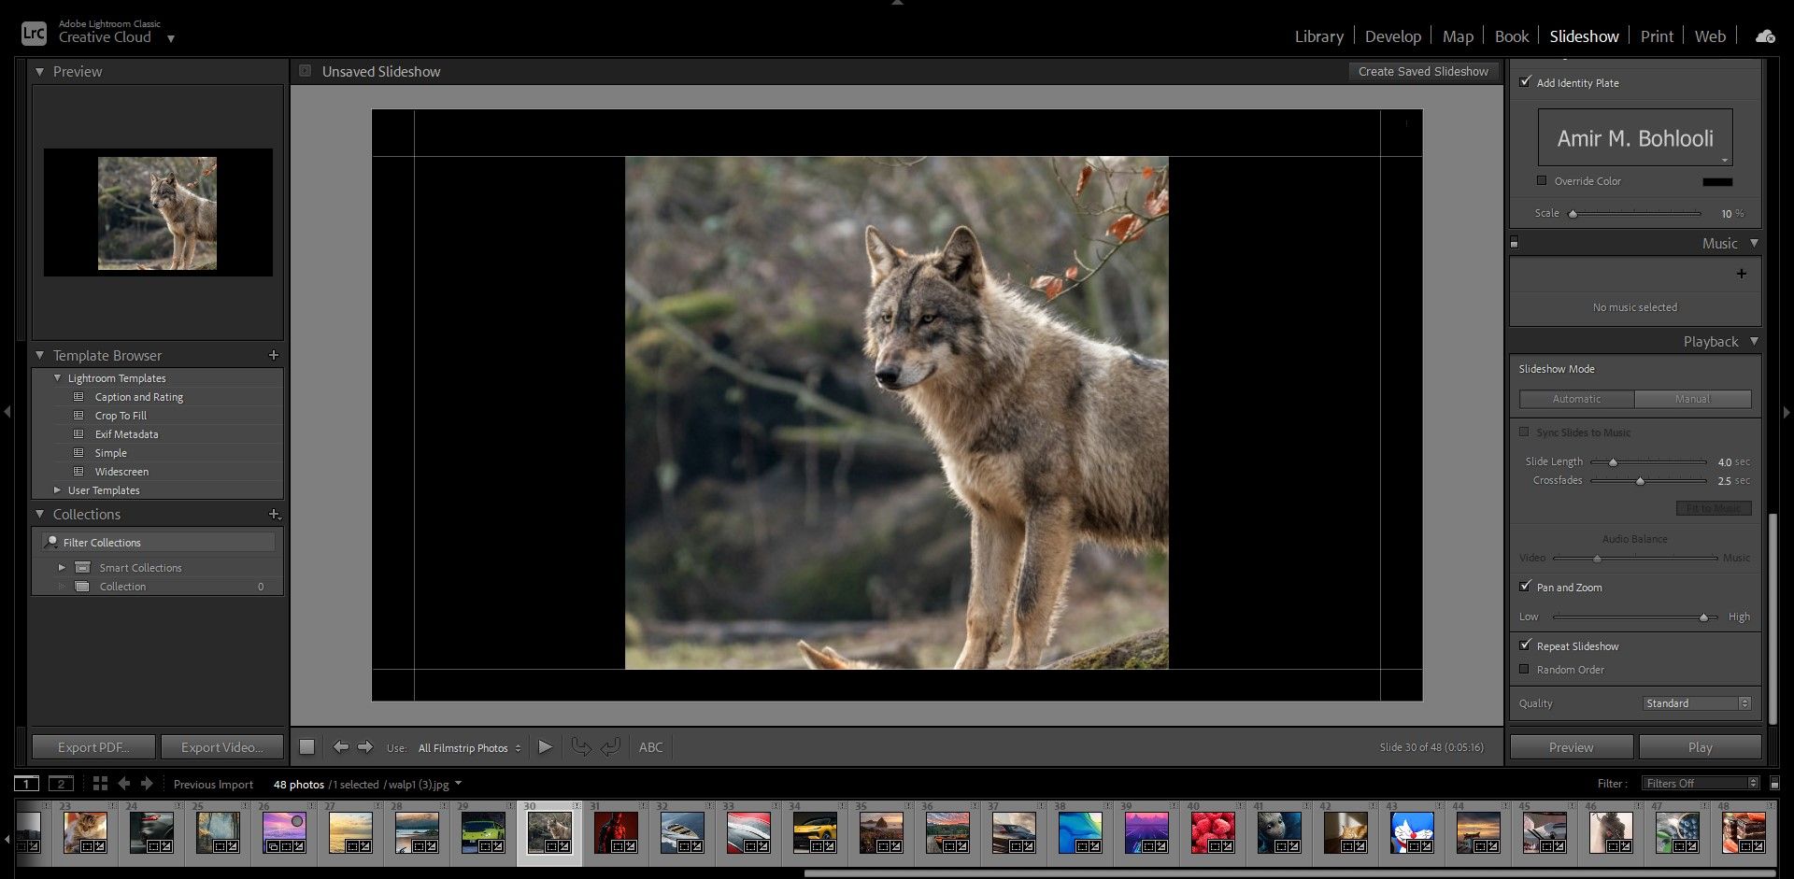Expand Smart Collections set
The image size is (1794, 879).
(x=62, y=568)
